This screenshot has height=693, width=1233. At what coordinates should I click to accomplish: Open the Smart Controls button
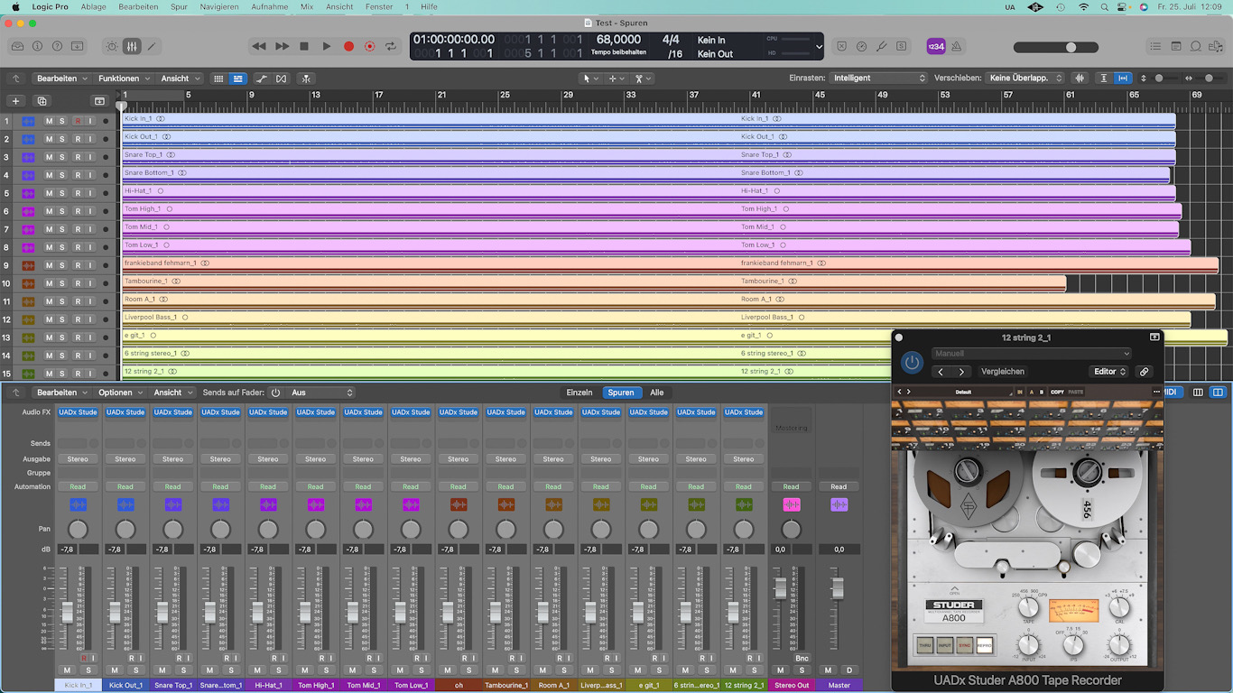tap(112, 46)
